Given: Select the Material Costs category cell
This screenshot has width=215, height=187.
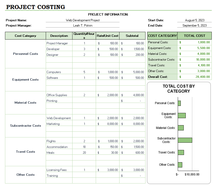Looking at the screenshot, I should tap(25, 103).
